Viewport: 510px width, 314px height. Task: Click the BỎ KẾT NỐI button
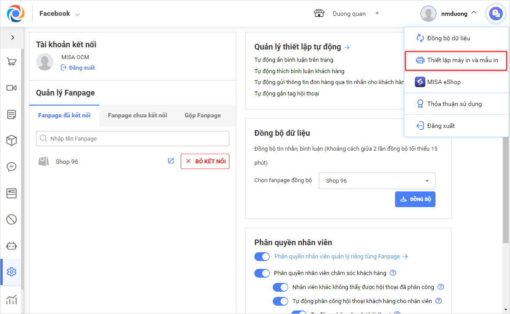(x=205, y=162)
